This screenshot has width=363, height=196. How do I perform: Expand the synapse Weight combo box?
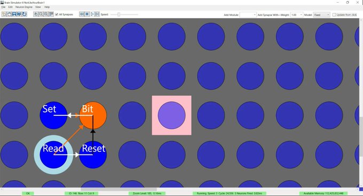click(297, 14)
